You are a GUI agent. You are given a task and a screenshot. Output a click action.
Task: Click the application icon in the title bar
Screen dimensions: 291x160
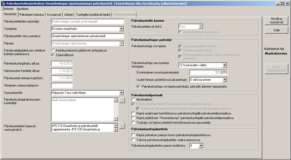(3, 4)
